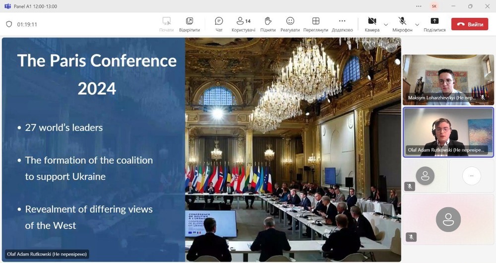Click the Teams logo in title bar
The width and height of the screenshot is (496, 263).
coord(7,6)
